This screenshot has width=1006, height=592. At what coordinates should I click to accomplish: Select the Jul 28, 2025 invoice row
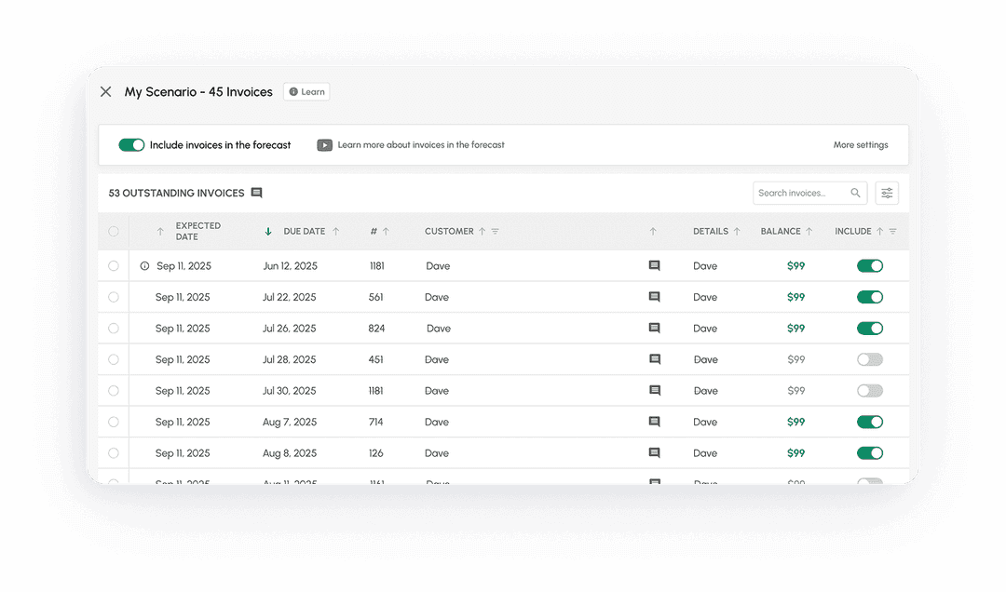coord(114,360)
